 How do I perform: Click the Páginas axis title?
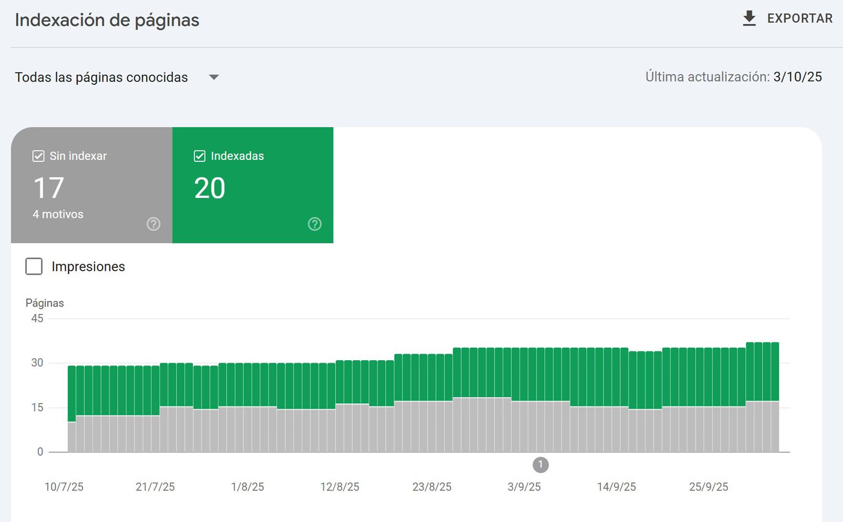[45, 303]
